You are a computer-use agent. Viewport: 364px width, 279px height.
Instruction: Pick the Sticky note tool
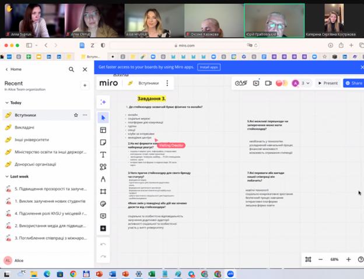tap(103, 142)
